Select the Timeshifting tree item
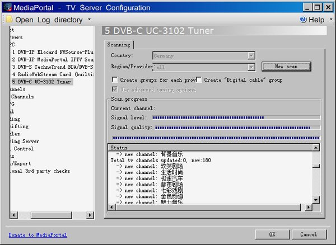The image size is (336, 245). coord(19,126)
